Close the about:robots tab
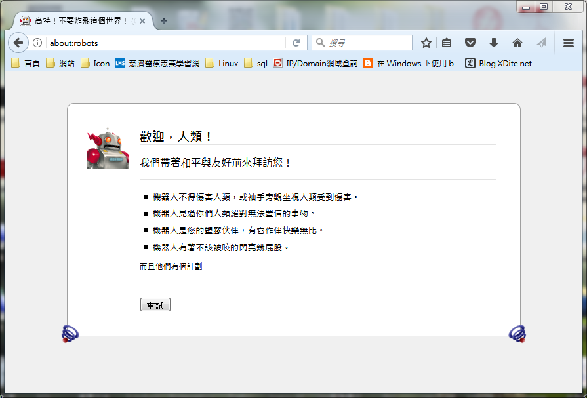This screenshot has height=398, width=587. 142,22
